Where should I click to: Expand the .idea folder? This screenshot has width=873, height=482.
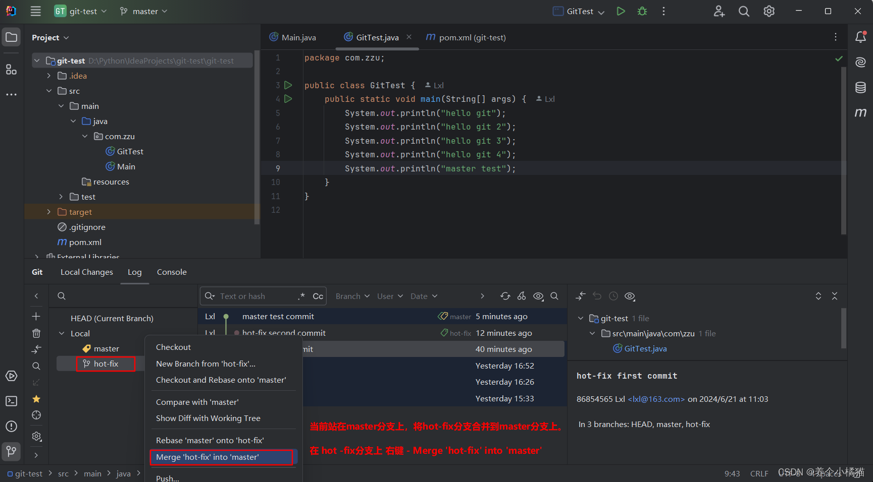pos(49,76)
